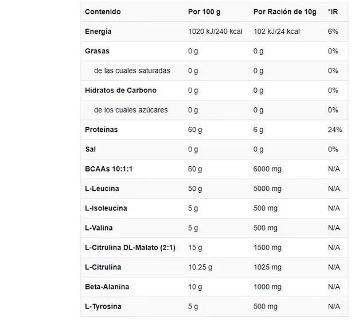The height and width of the screenshot is (324, 355).
Task: Select the Hidratos de Carbono label
Action: click(x=120, y=90)
